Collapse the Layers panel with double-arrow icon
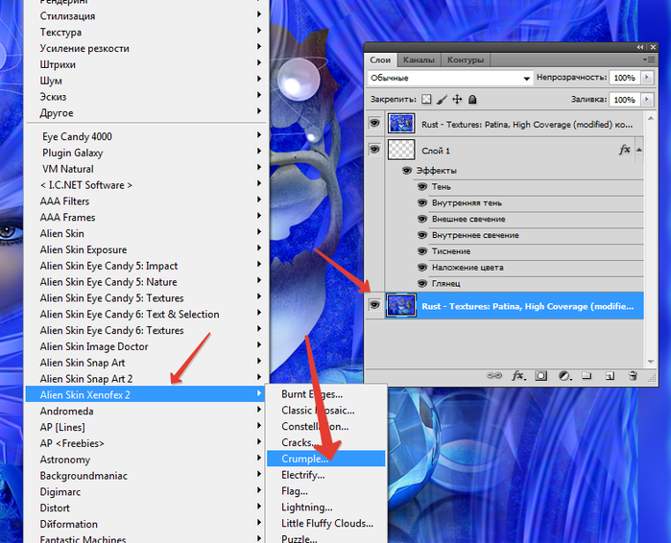This screenshot has height=543, width=671. click(640, 47)
